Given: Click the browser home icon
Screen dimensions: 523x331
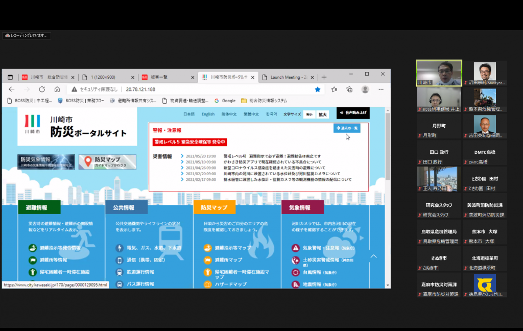Looking at the screenshot, I should (57, 89).
